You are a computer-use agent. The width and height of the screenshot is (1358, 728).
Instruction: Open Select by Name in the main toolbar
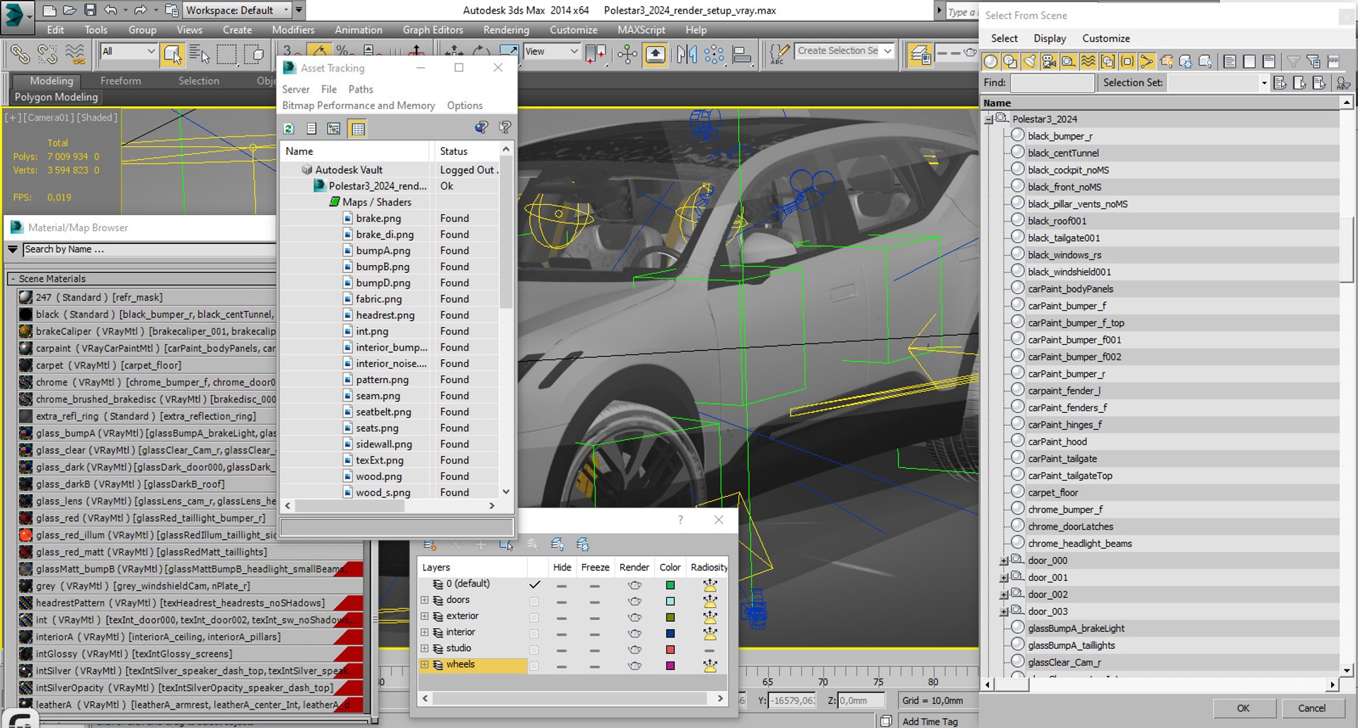coord(199,54)
